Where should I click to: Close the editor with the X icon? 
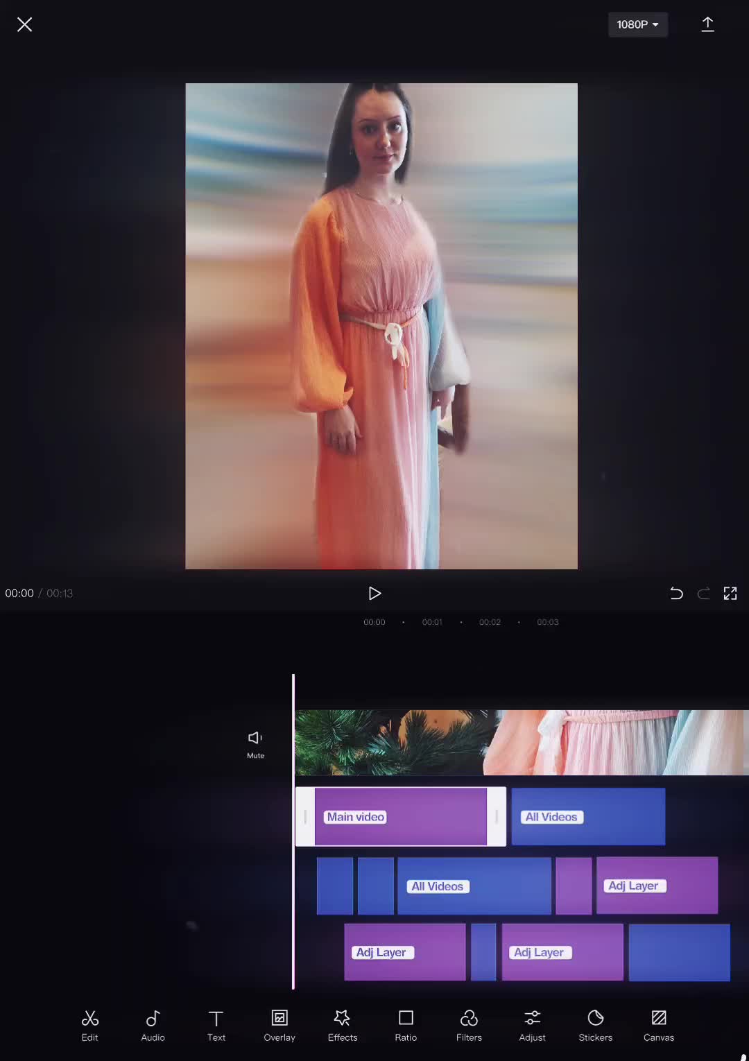24,25
